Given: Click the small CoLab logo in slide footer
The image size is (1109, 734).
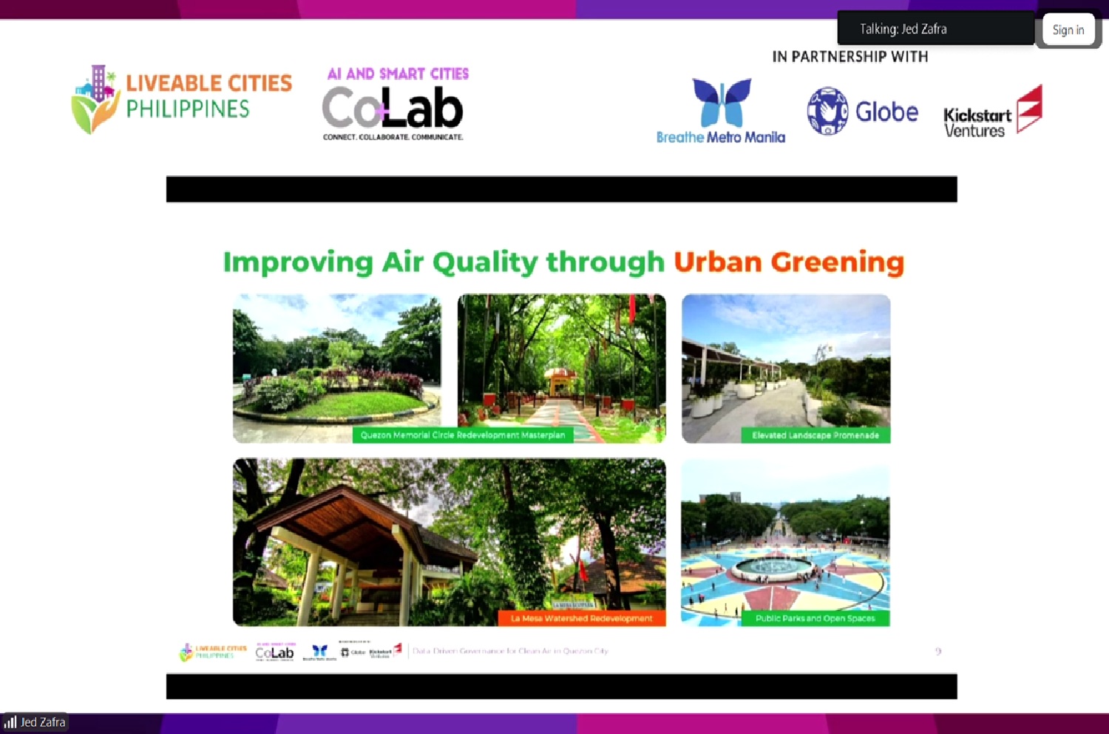Looking at the screenshot, I should [274, 652].
